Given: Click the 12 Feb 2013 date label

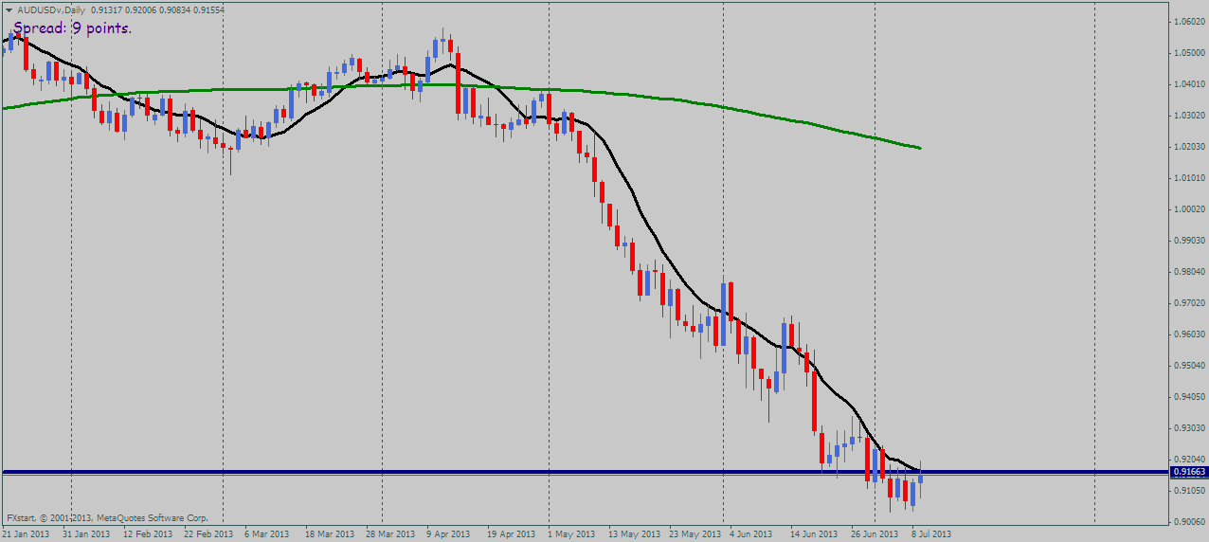Looking at the screenshot, I should click(x=148, y=534).
